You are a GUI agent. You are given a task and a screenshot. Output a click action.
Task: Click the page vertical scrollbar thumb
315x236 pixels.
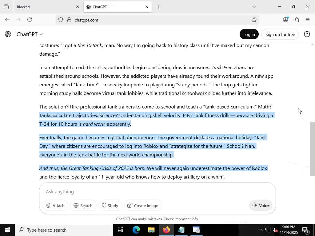point(312,149)
